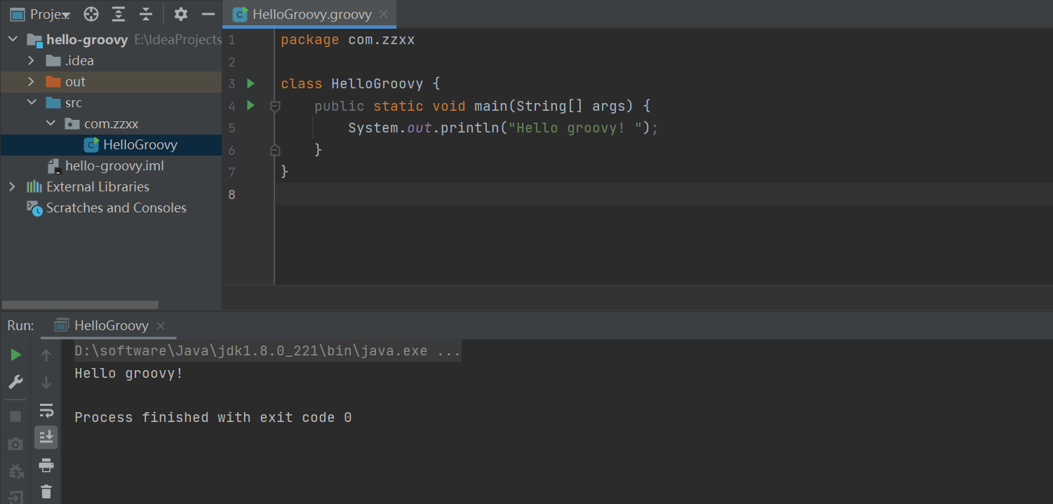Screen dimensions: 1053x504
Task: Open Project panel settings gear
Action: pos(181,14)
